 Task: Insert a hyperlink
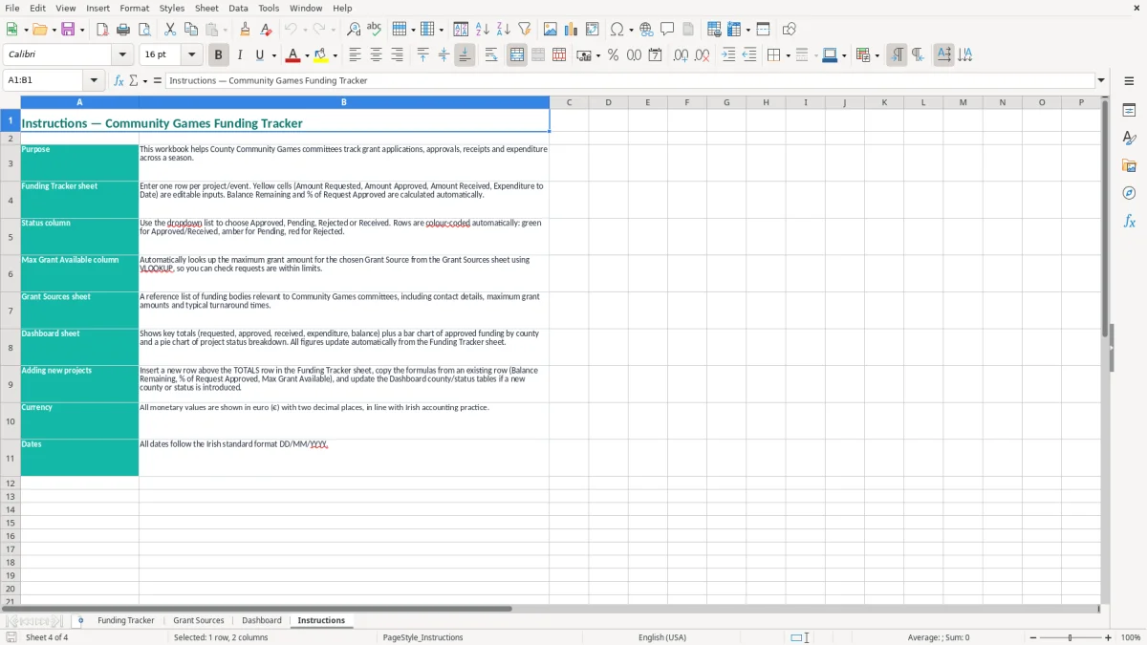click(x=646, y=30)
